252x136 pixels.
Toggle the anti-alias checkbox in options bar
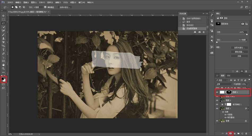click(x=45, y=7)
